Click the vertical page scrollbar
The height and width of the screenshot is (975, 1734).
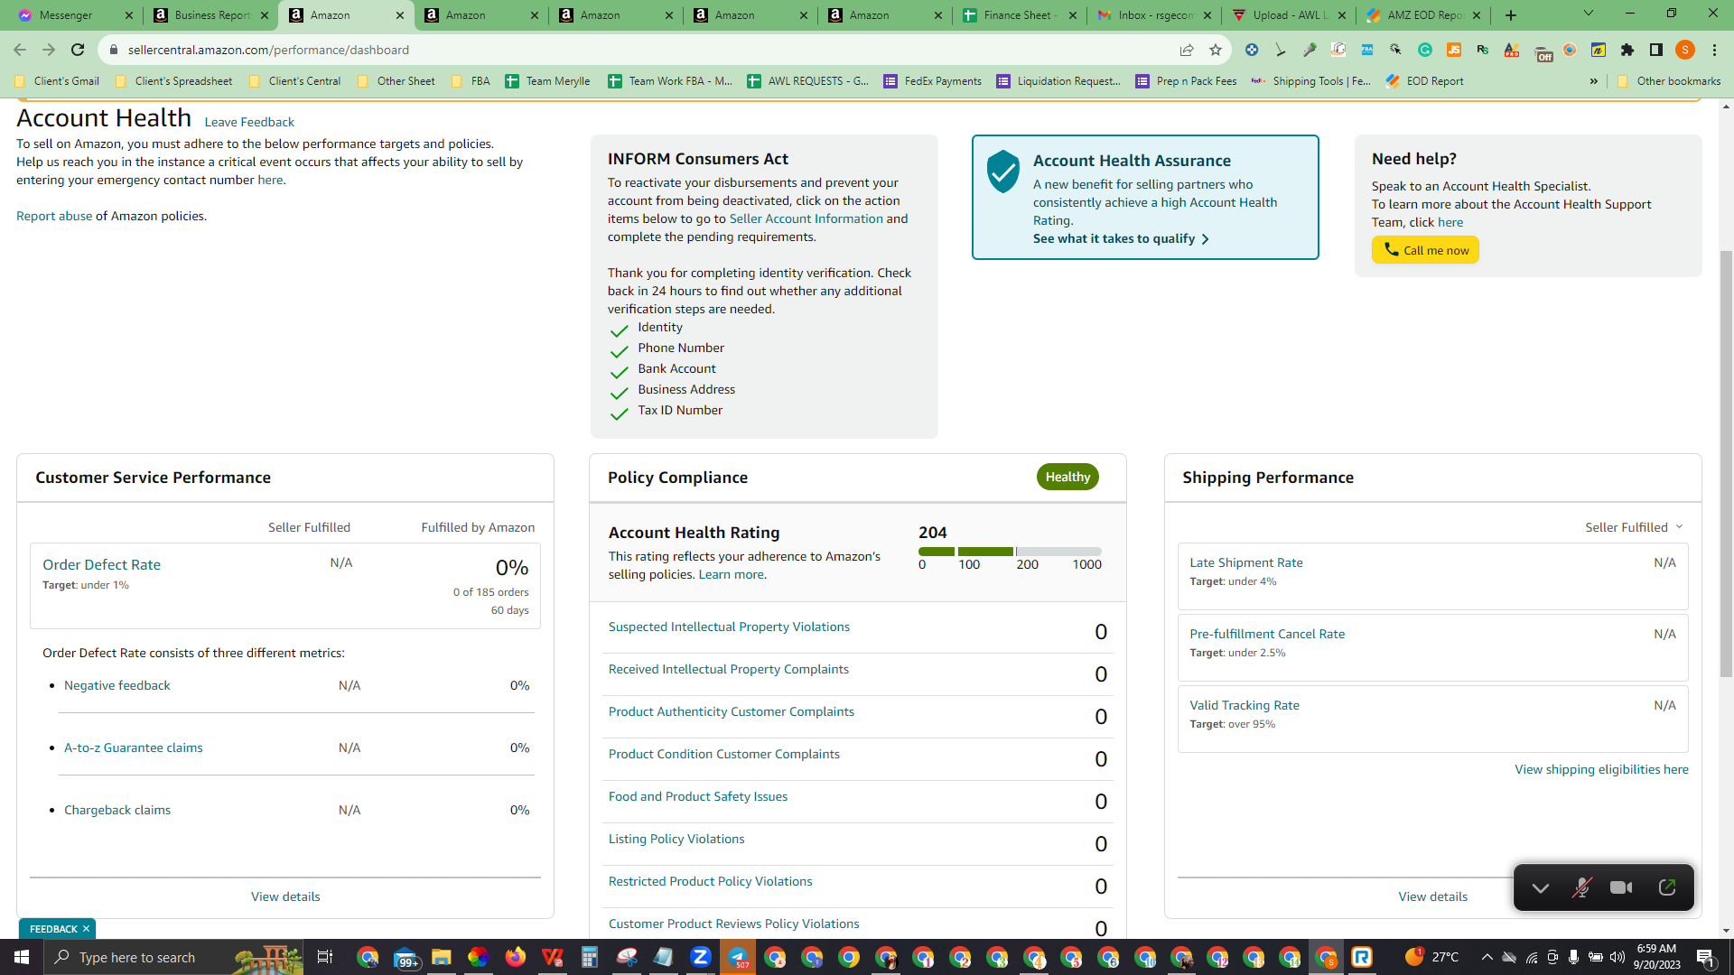[1726, 462]
